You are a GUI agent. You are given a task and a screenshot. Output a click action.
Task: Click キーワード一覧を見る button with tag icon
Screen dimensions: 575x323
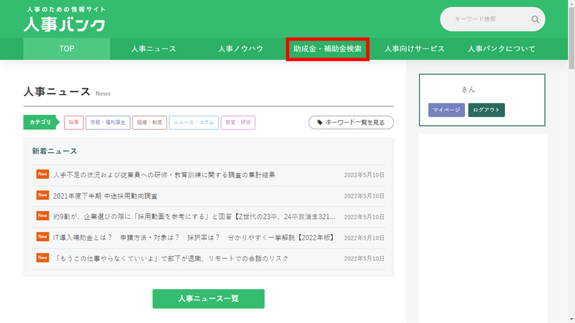[351, 122]
